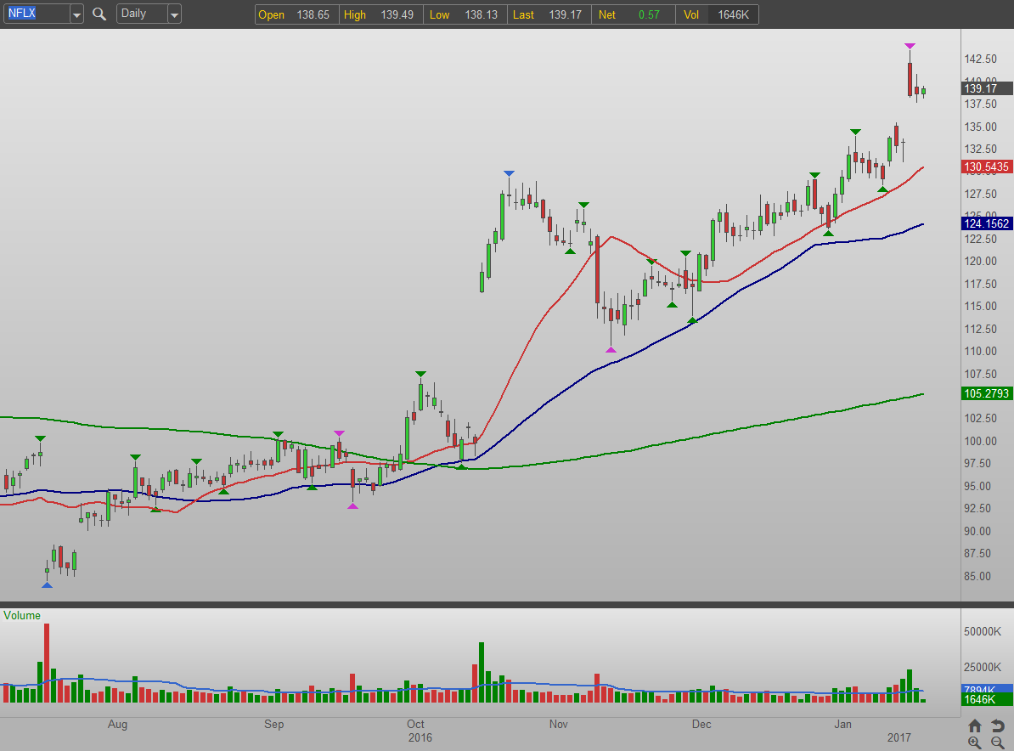Click the 50000K volume axis label
This screenshot has width=1014, height=751.
[983, 631]
